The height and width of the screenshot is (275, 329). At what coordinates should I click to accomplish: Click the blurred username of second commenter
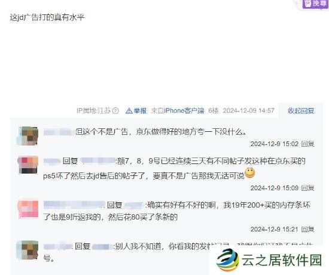click(52, 161)
